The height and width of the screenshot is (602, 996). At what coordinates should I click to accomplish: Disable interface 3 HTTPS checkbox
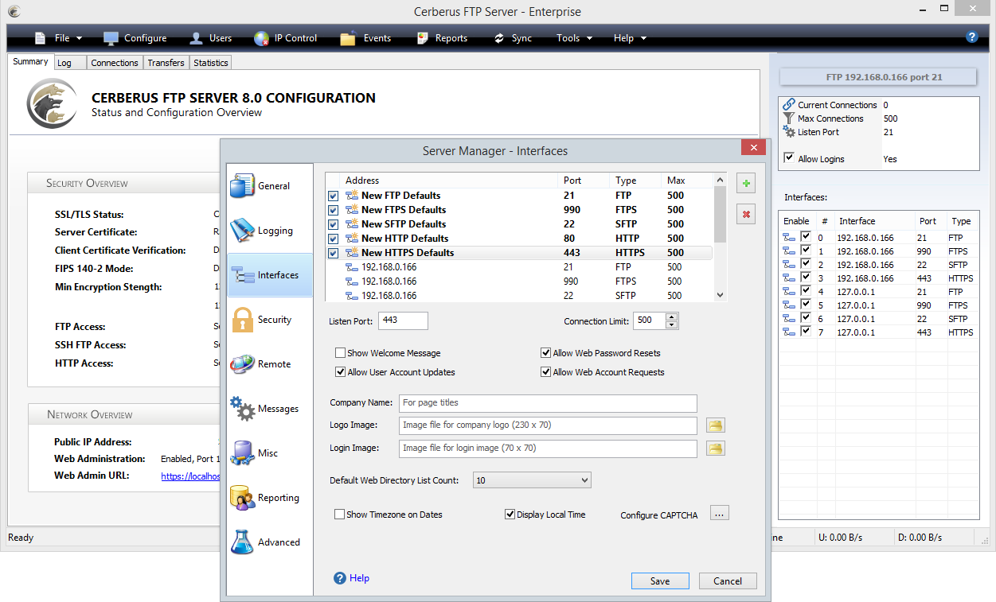click(x=806, y=278)
